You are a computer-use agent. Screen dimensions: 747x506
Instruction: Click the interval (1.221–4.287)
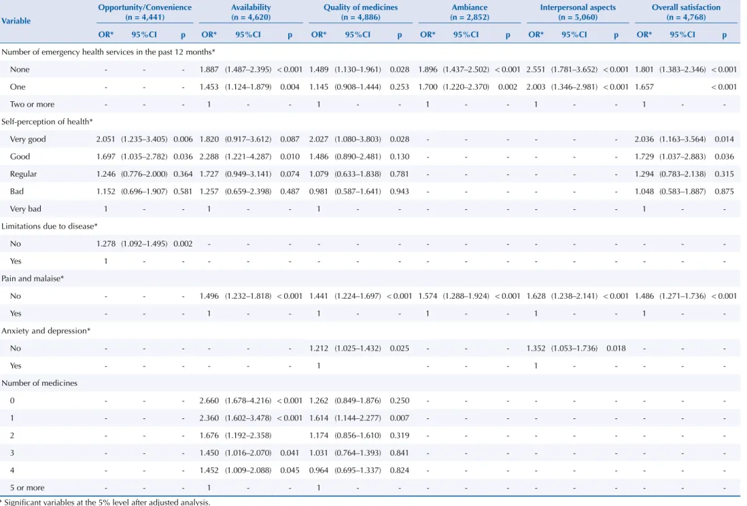click(x=248, y=157)
